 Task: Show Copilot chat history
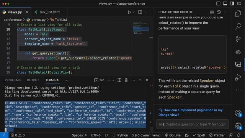(x=219, y=12)
